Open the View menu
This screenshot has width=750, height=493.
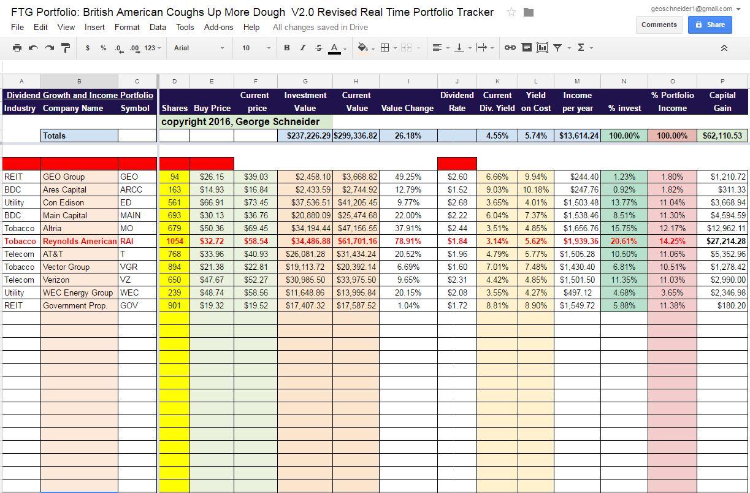pyautogui.click(x=66, y=27)
